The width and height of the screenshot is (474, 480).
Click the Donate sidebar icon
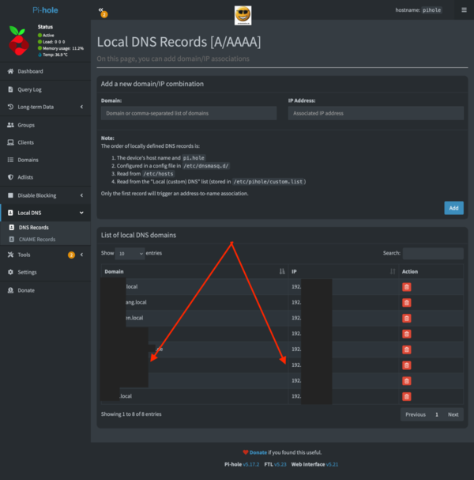tap(11, 290)
